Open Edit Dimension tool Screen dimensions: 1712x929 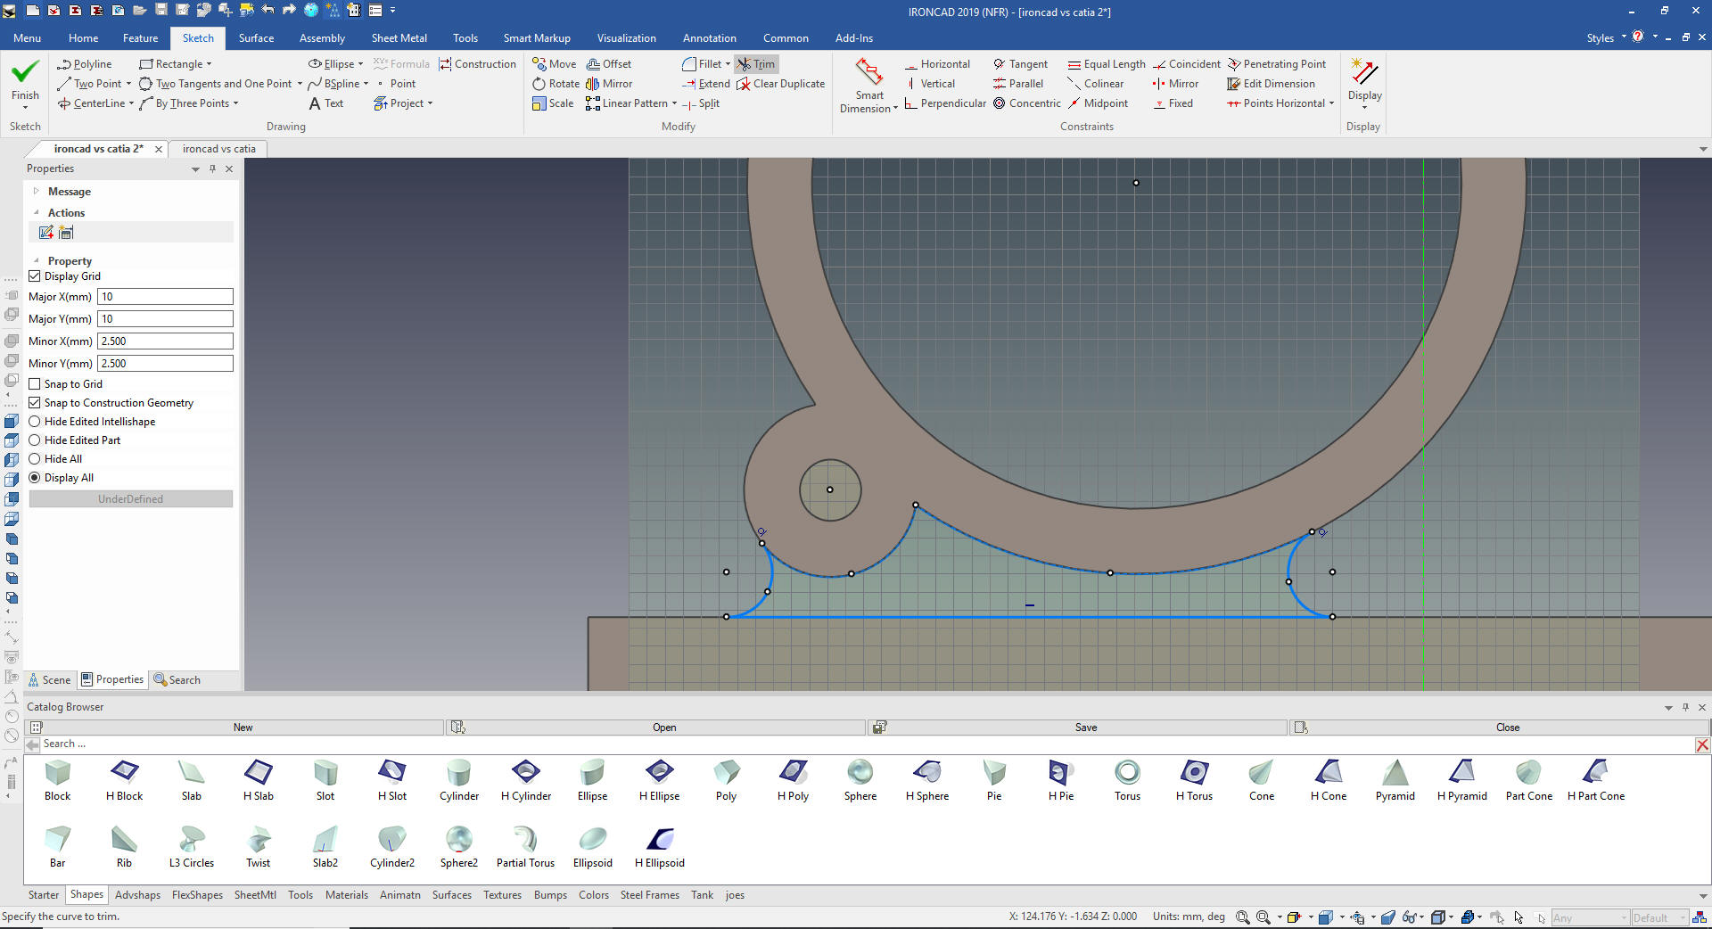(x=1272, y=84)
